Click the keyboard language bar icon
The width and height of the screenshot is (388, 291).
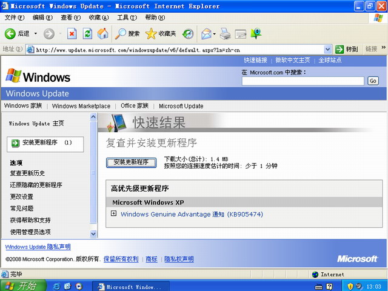pyautogui.click(x=319, y=287)
